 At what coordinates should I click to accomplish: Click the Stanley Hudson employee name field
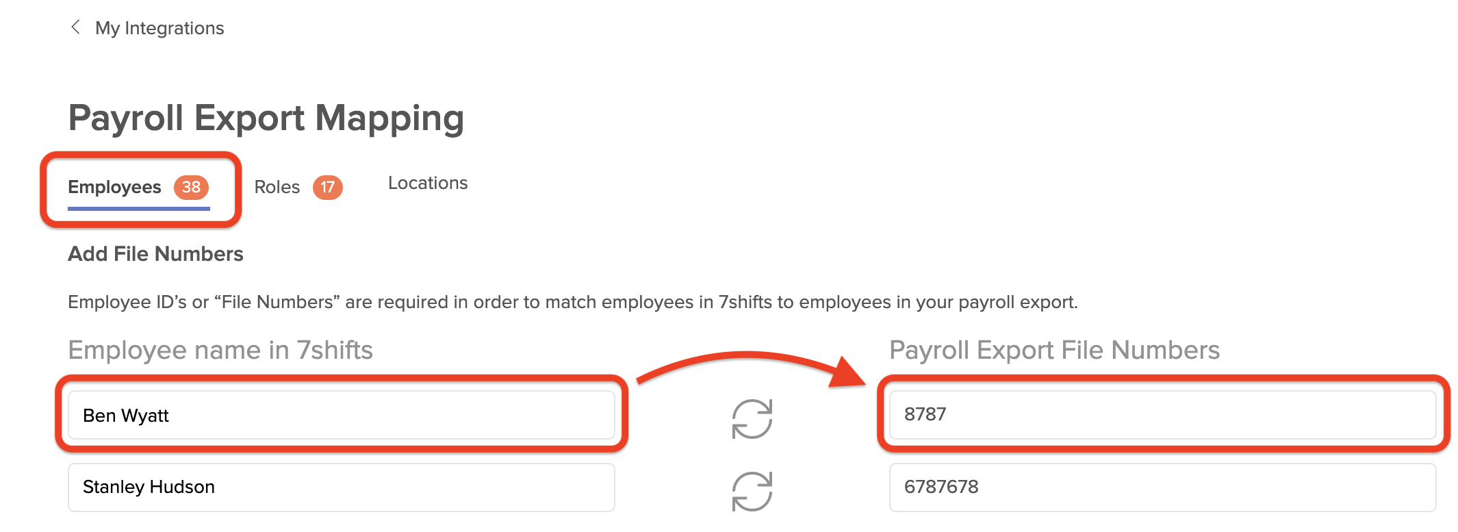341,487
